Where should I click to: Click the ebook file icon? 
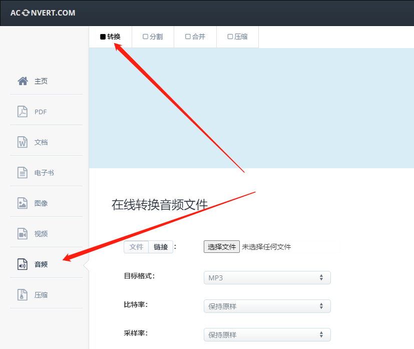pos(23,173)
